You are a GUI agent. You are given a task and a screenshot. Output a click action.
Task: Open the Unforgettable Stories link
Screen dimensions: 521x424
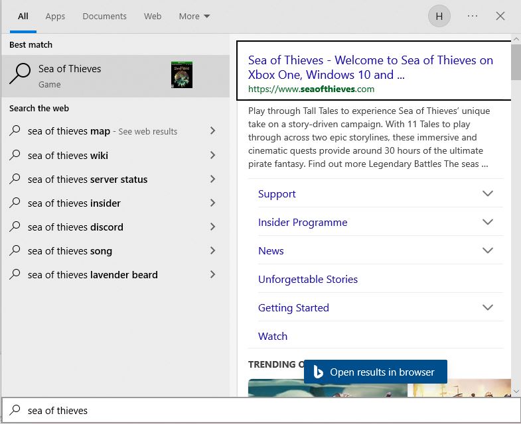click(308, 280)
